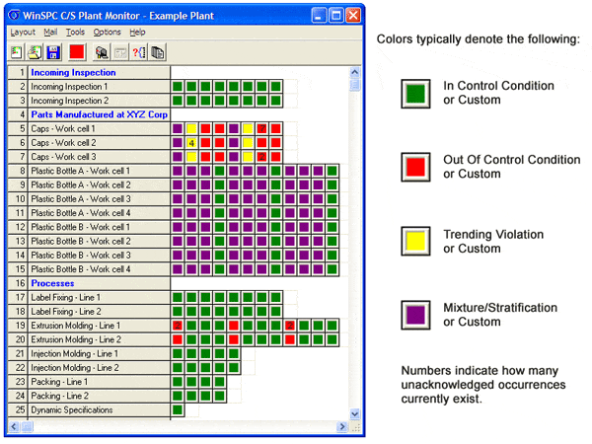Click the save floppy disk icon
The height and width of the screenshot is (444, 592).
coord(53,51)
